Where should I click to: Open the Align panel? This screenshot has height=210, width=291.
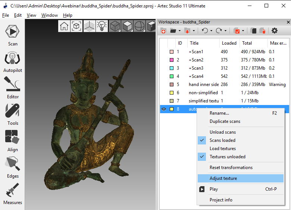[x=12, y=141]
